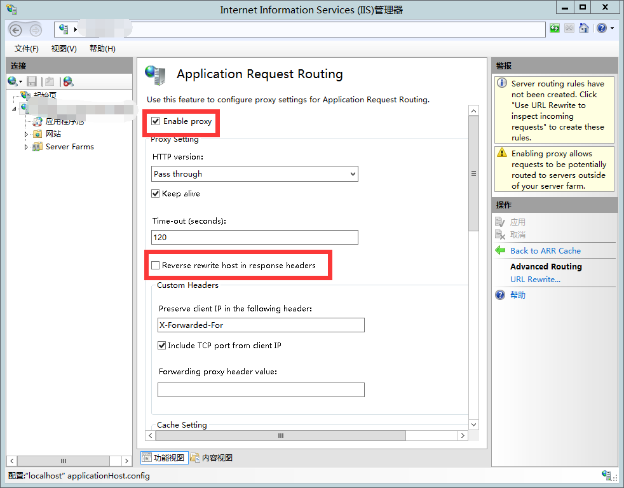Image resolution: width=624 pixels, height=488 pixels.
Task: Click the 网站 sites folder icon
Action: (x=37, y=134)
